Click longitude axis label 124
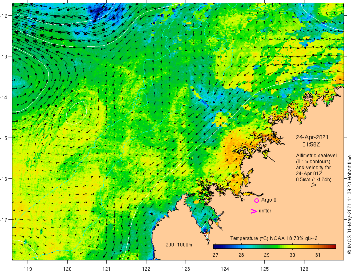The height and width of the screenshot is (272, 352). tap(225, 269)
